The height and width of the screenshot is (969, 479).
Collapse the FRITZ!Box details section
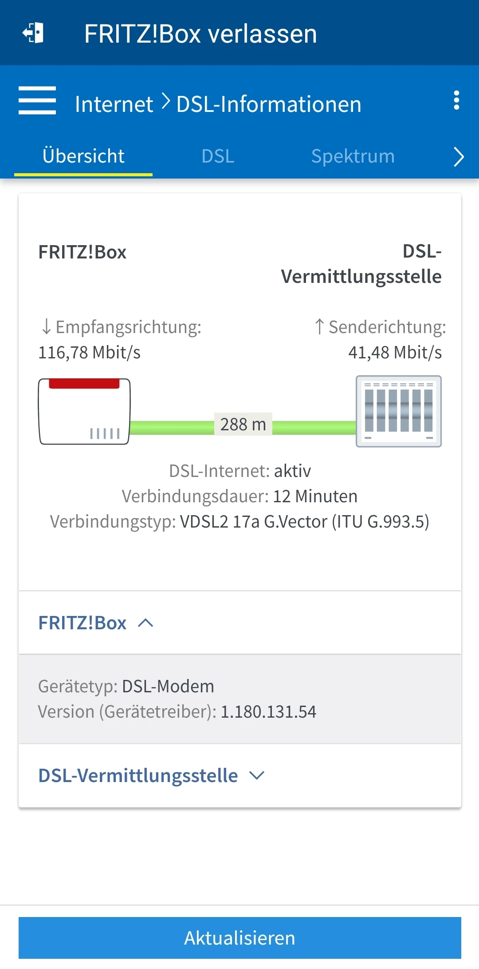pos(239,623)
